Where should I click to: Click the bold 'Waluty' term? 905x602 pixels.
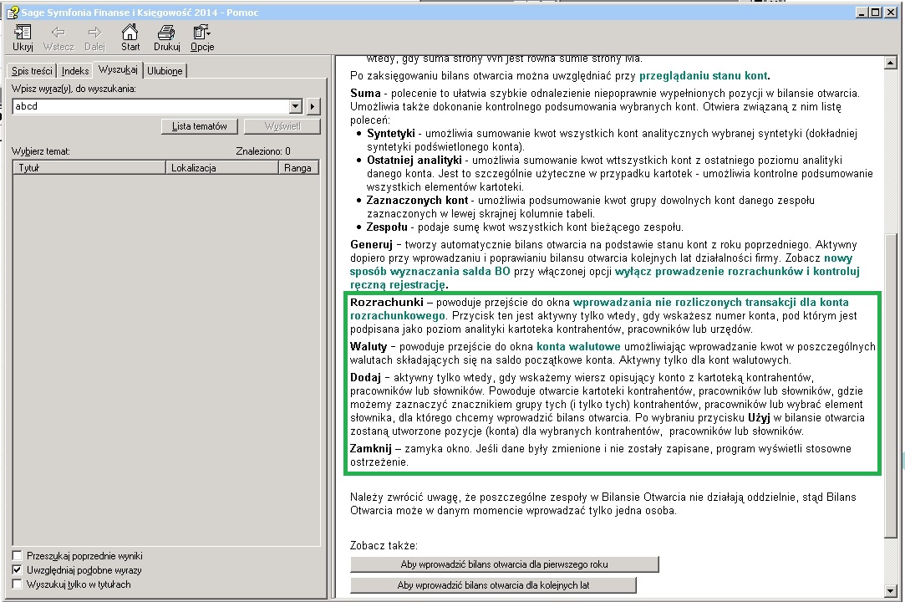(369, 347)
